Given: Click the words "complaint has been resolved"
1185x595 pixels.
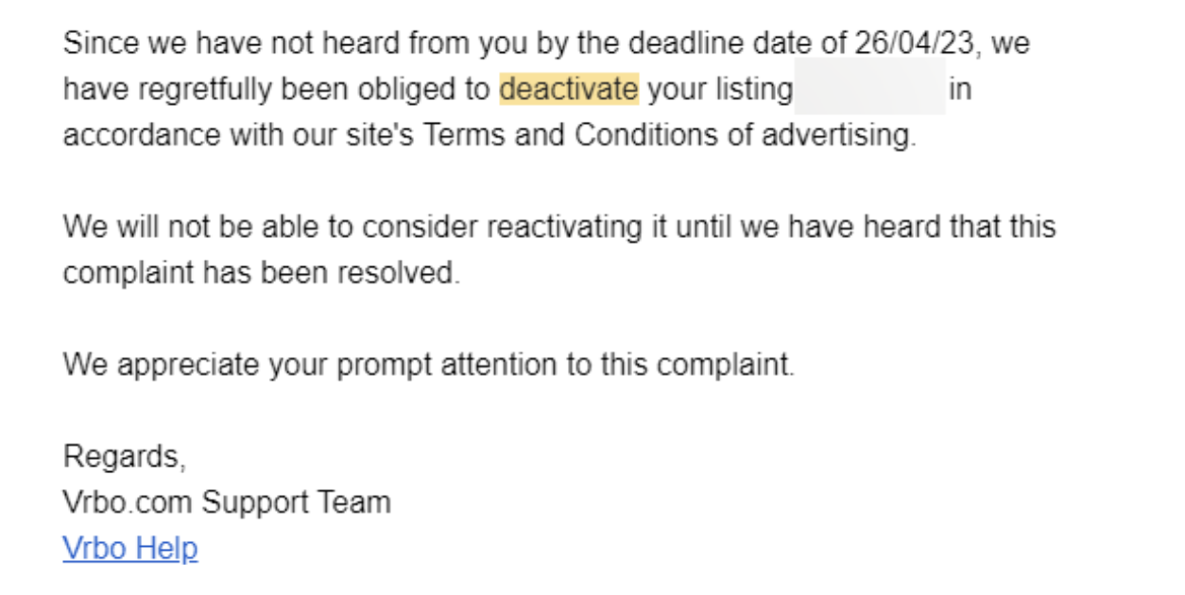Looking at the screenshot, I should click(261, 273).
